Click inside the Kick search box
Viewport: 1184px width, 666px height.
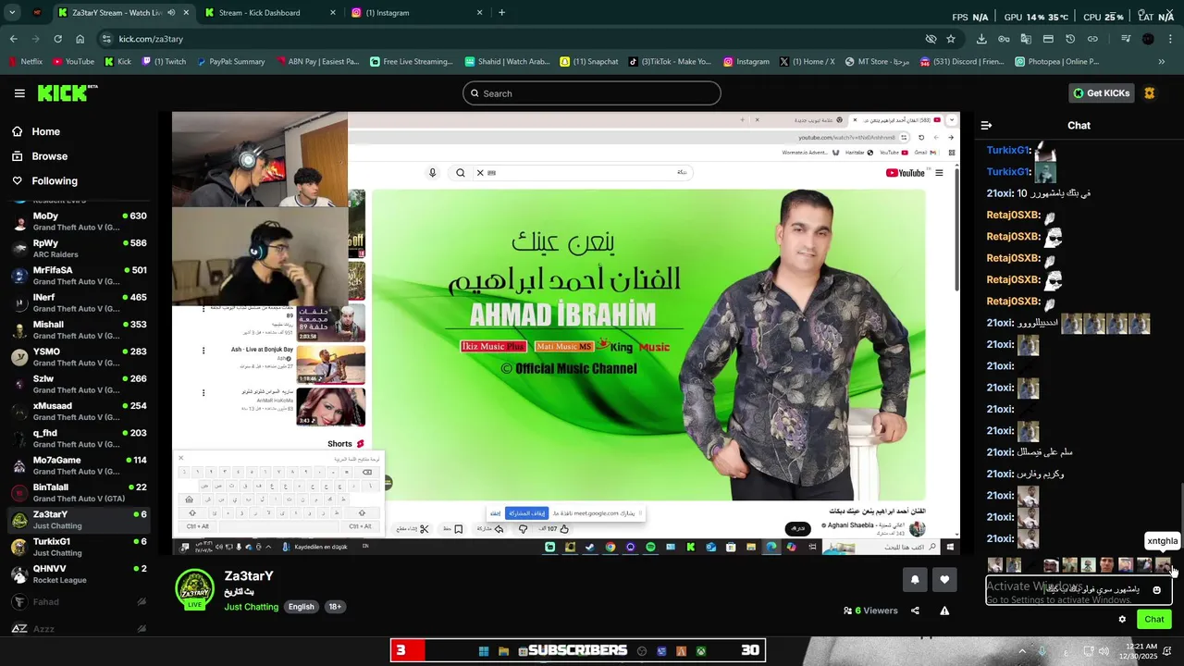pos(592,93)
